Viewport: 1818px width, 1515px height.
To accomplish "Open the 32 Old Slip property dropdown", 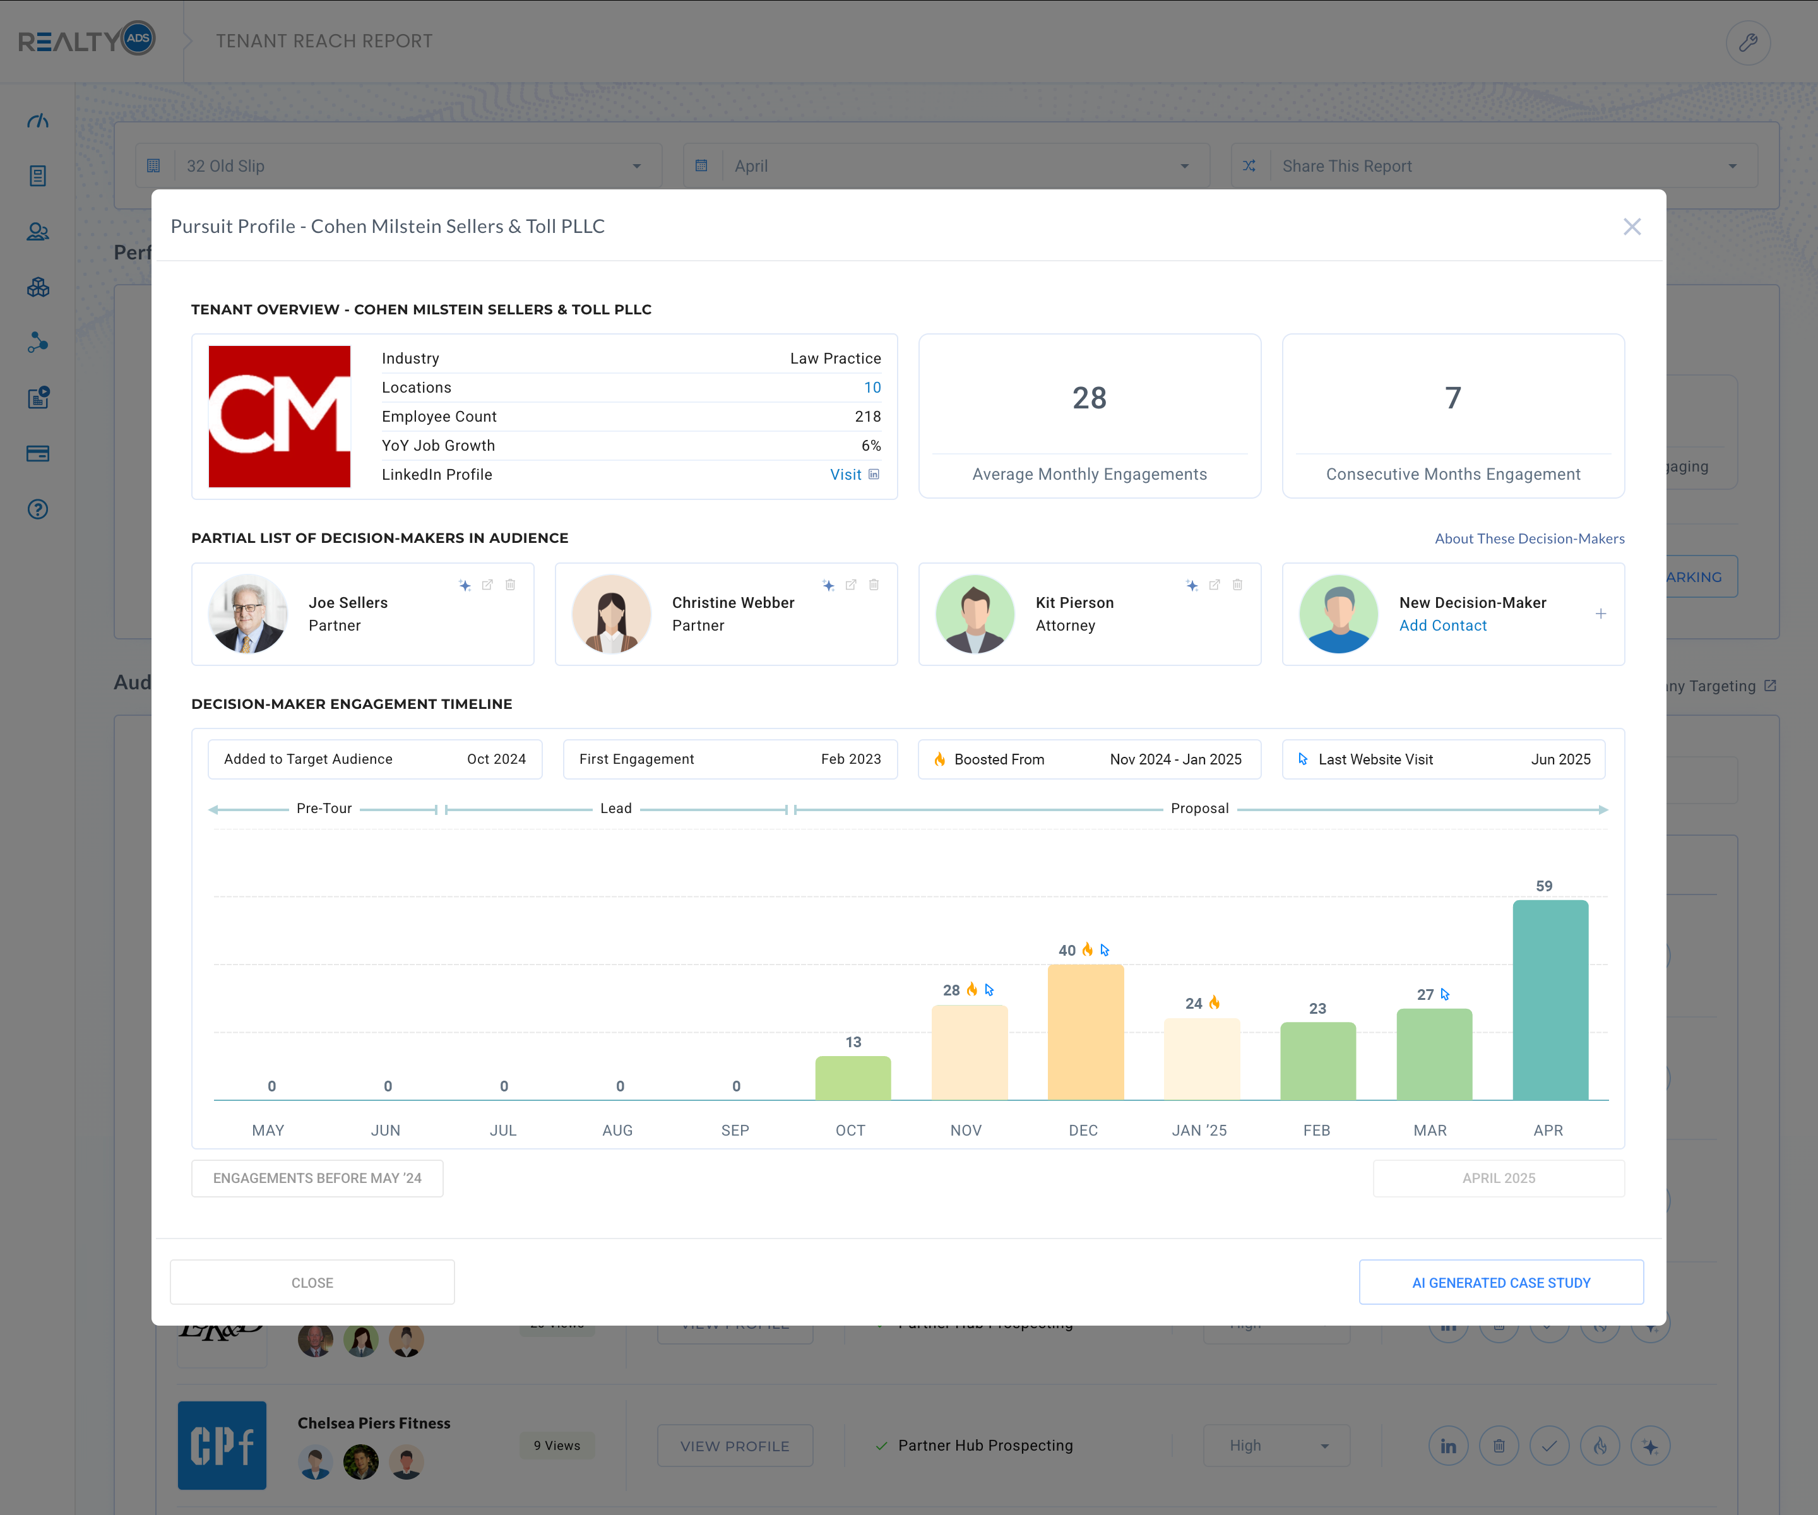I will [x=399, y=166].
